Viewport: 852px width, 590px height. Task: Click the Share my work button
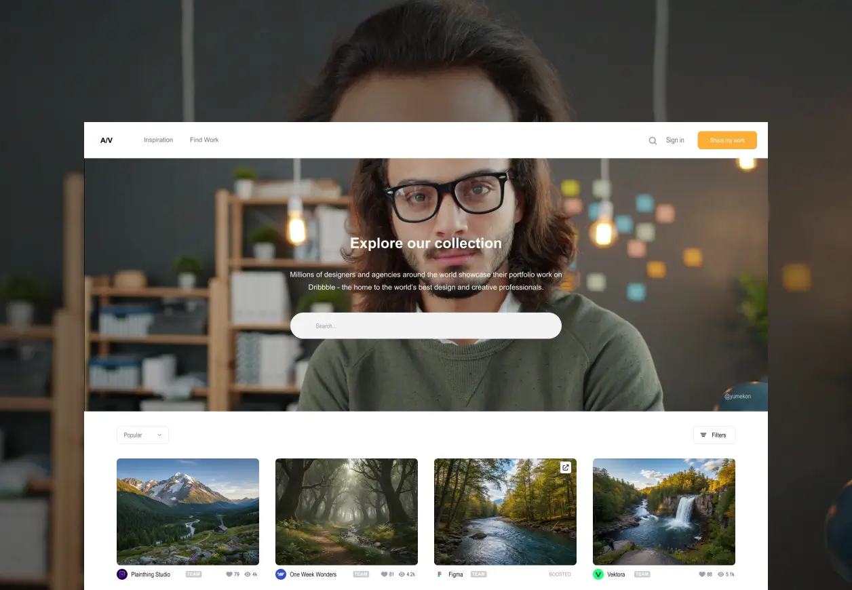[x=727, y=140]
